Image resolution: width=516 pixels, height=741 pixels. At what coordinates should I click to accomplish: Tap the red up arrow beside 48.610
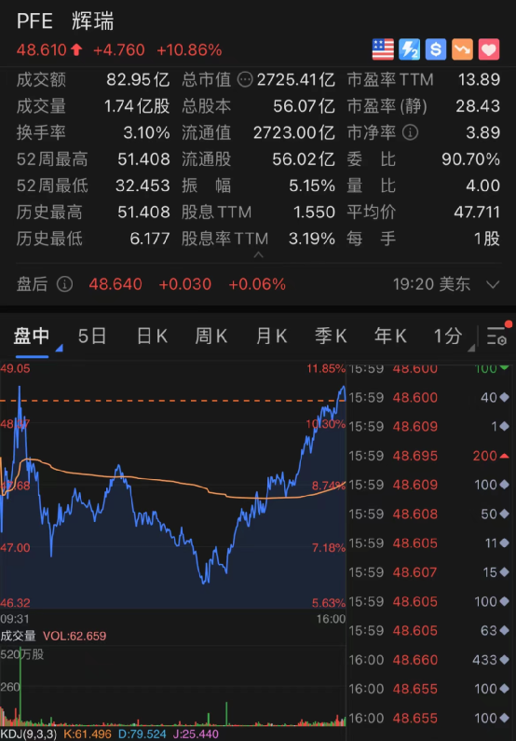[x=76, y=49]
